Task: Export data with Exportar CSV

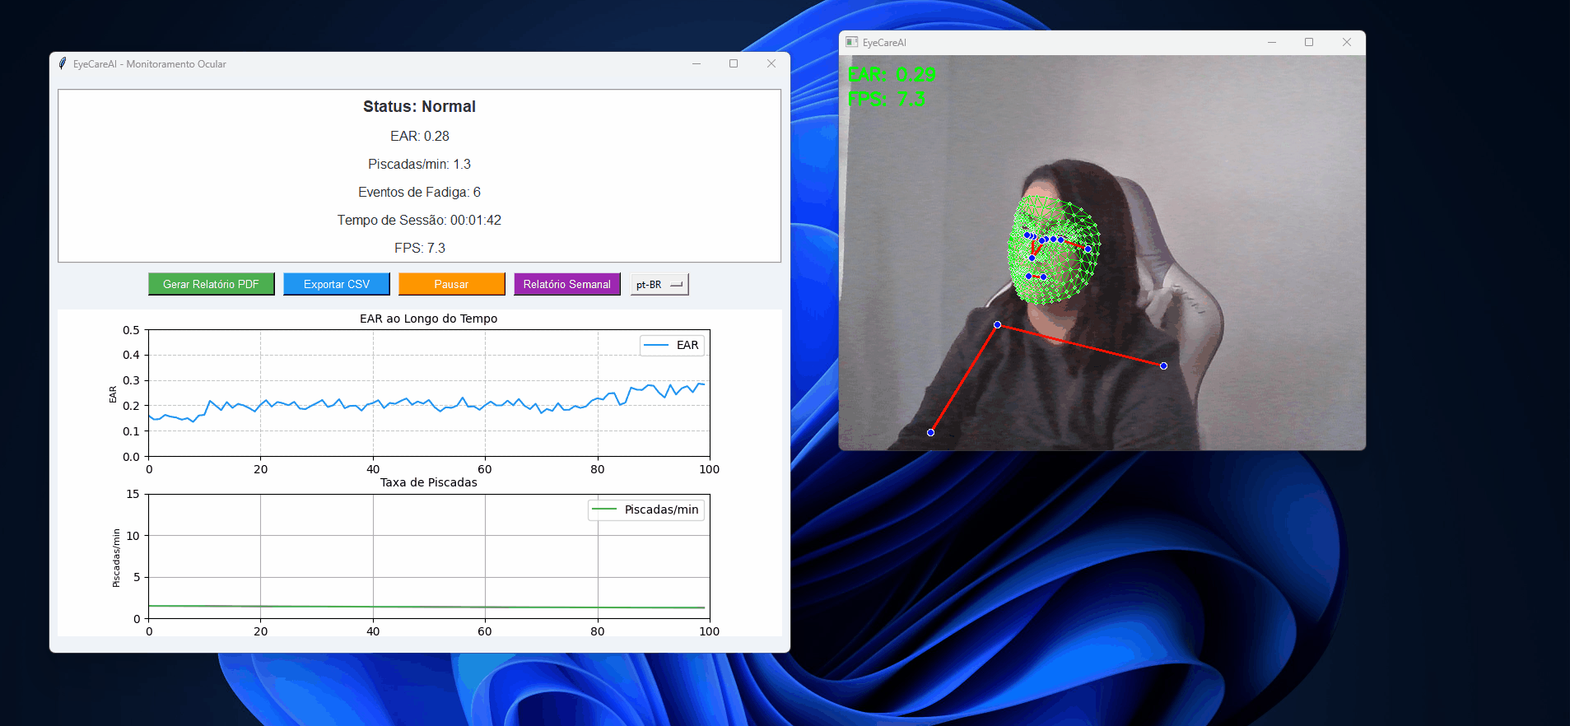Action: pyautogui.click(x=336, y=284)
